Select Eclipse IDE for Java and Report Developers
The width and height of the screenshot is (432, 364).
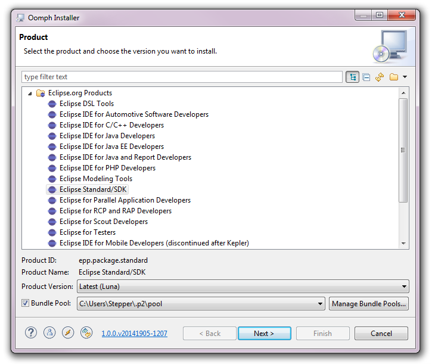point(125,157)
